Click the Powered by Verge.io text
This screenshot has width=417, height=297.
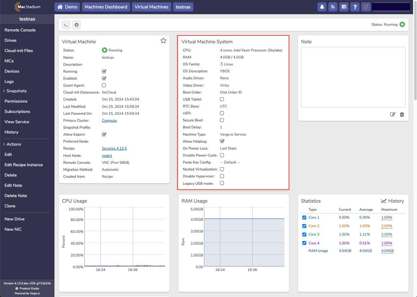tap(27, 293)
